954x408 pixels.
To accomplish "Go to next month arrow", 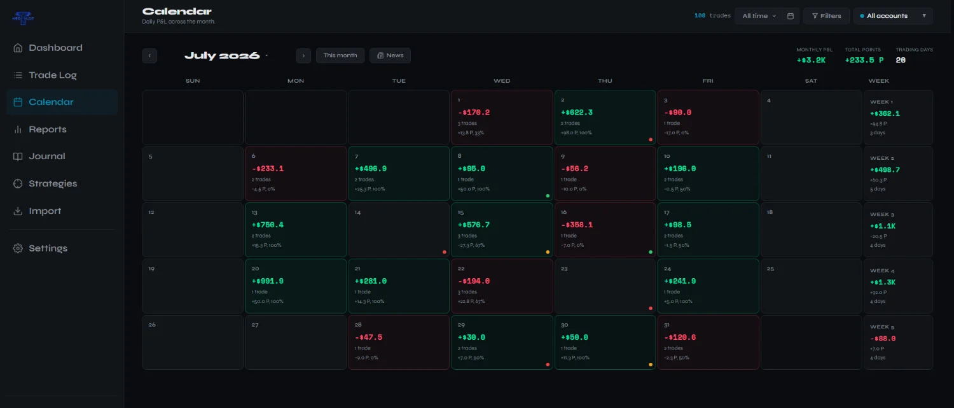I will (x=303, y=55).
